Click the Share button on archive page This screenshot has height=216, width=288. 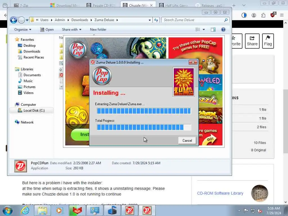[252, 41]
